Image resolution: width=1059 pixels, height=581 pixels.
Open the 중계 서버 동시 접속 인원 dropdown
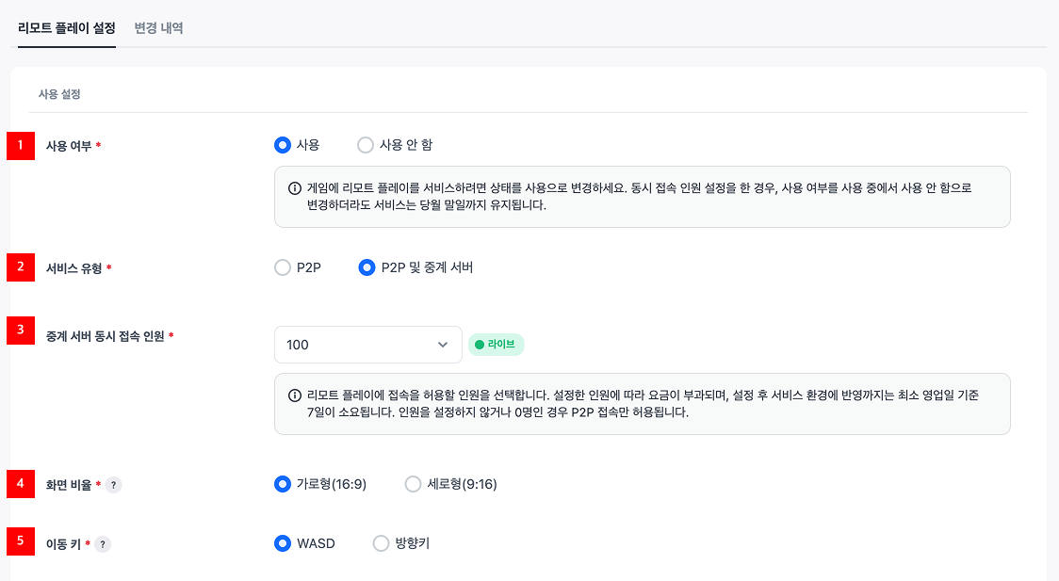(x=367, y=345)
